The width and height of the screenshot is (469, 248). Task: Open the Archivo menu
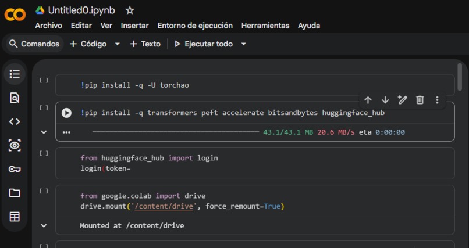tap(48, 26)
